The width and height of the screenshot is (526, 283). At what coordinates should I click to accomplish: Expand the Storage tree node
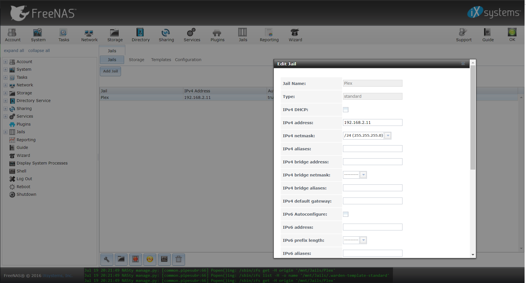[5, 93]
